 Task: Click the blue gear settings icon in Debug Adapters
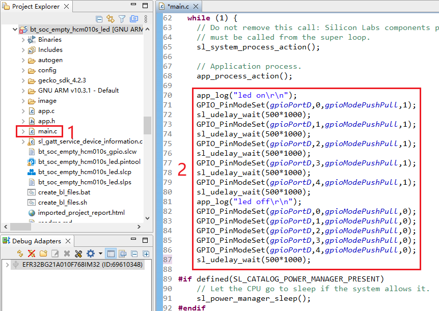[x=91, y=253]
